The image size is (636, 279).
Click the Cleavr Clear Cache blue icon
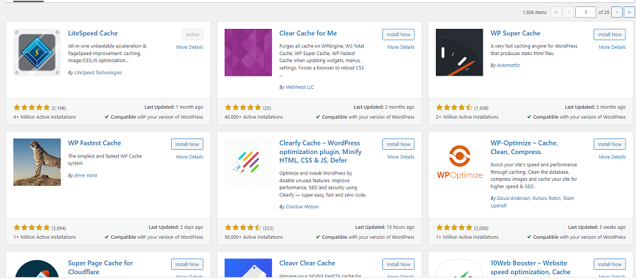pos(248,268)
